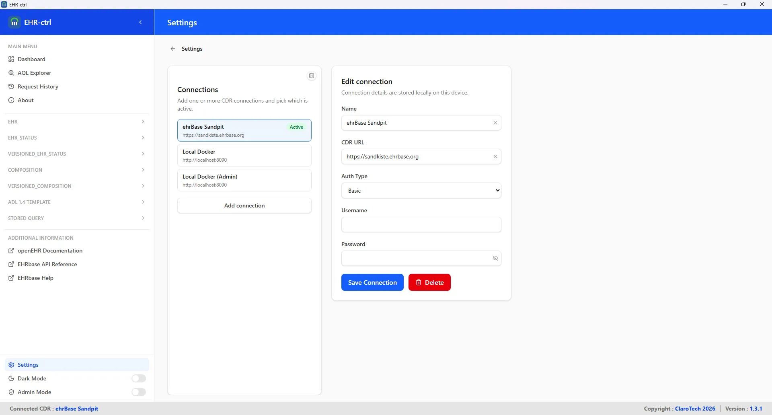The height and width of the screenshot is (415, 772).
Task: Click the EHRbase API Reference external-link icon
Action: (x=11, y=264)
